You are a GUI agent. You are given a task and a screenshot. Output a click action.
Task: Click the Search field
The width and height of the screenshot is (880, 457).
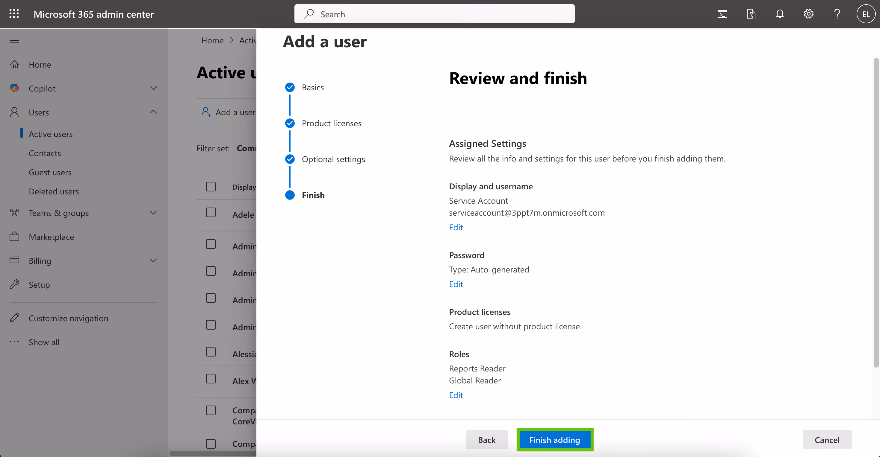434,14
